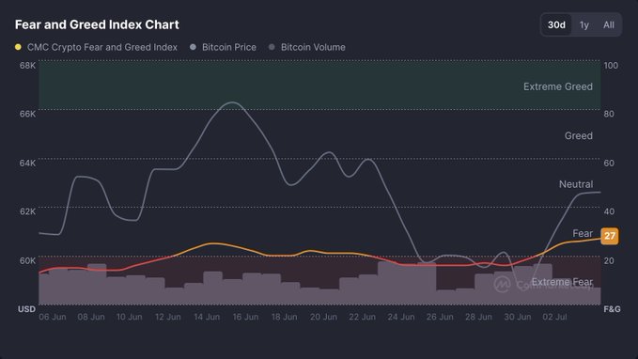Image resolution: width=638 pixels, height=359 pixels.
Task: Click the orange 27 index value badge
Action: click(x=610, y=236)
